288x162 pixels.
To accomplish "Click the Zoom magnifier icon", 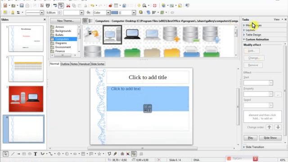I will (x=144, y=5).
